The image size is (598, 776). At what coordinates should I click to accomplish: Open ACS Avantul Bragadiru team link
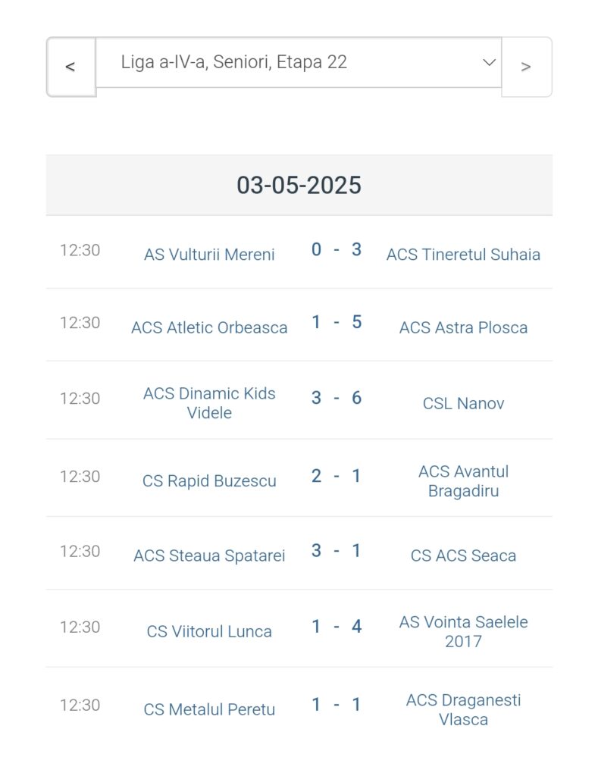463,481
